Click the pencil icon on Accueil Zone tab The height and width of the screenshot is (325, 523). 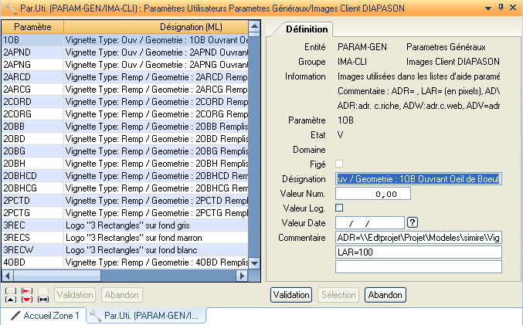tap(15, 316)
